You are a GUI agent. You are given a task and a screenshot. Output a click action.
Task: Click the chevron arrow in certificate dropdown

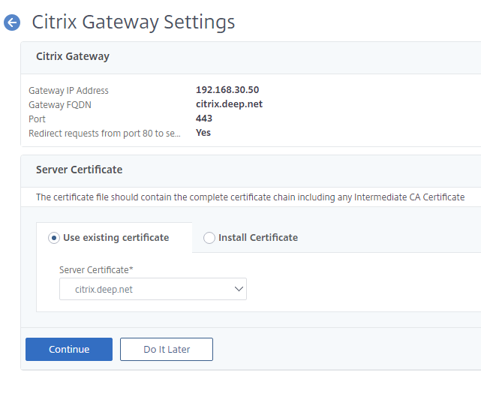click(x=239, y=289)
